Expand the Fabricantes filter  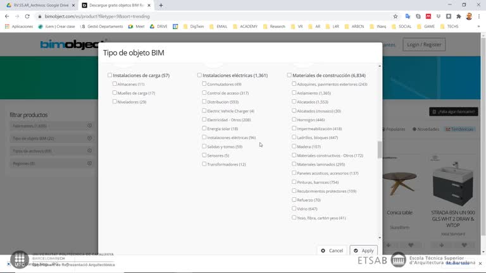click(89, 126)
